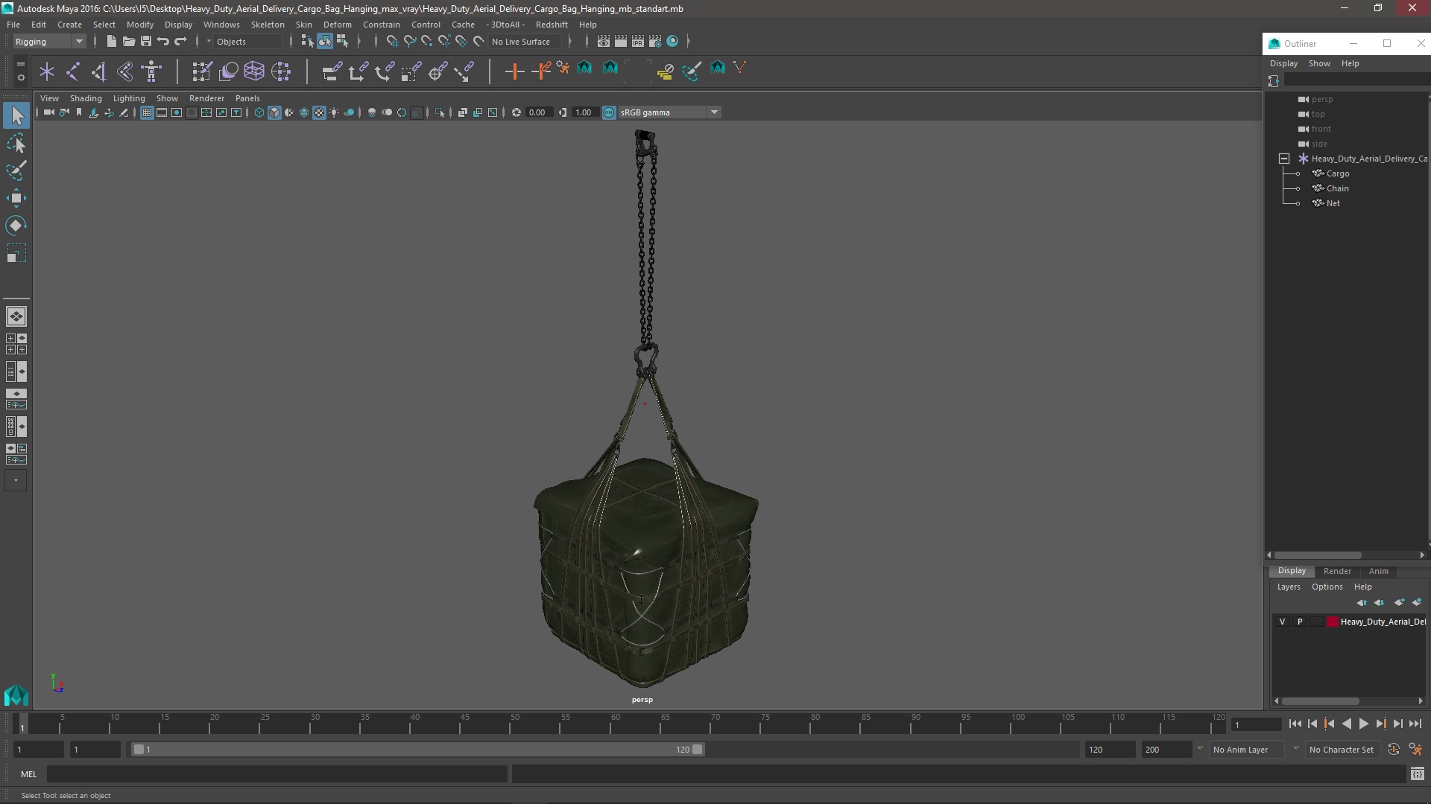Toggle wireframe on shaded viewport icon
The height and width of the screenshot is (804, 1431).
click(x=304, y=112)
